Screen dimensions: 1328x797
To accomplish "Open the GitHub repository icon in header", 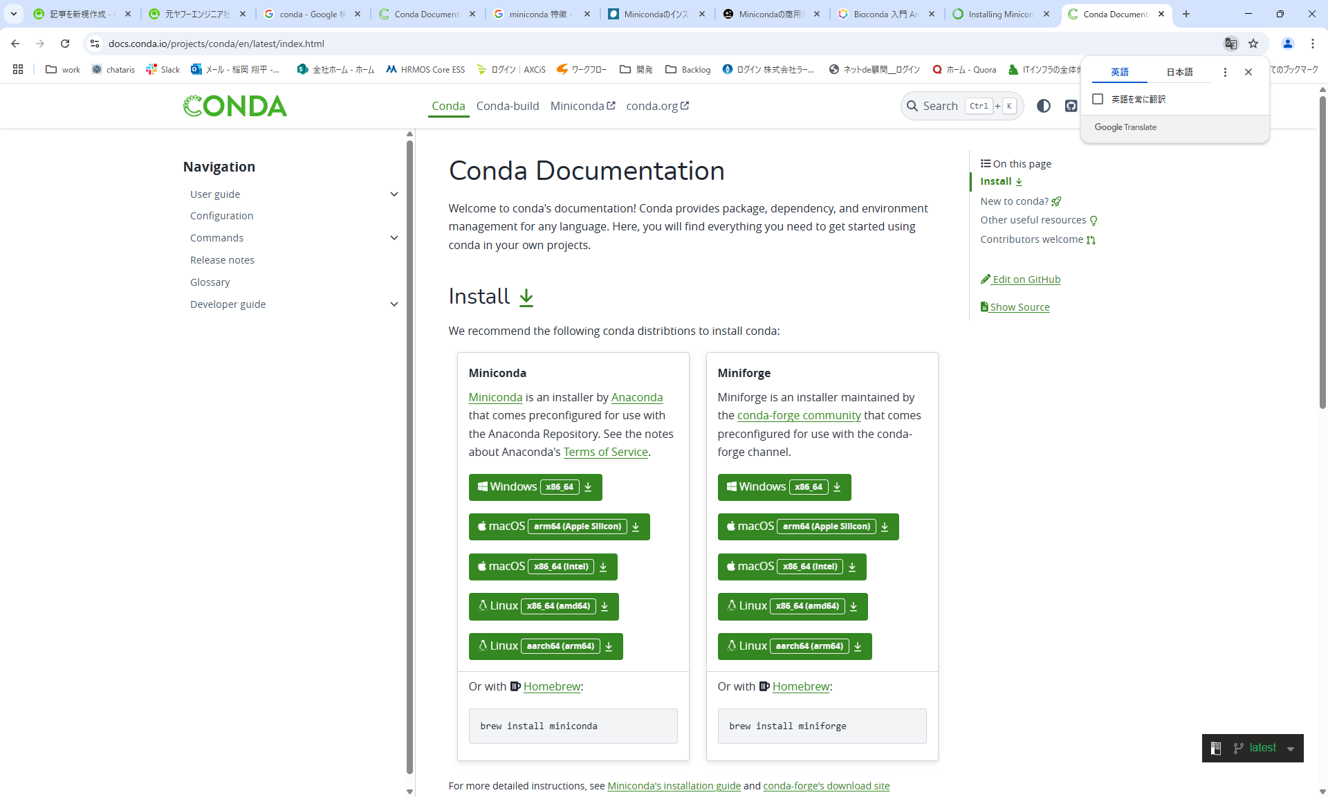I will pos(1071,106).
